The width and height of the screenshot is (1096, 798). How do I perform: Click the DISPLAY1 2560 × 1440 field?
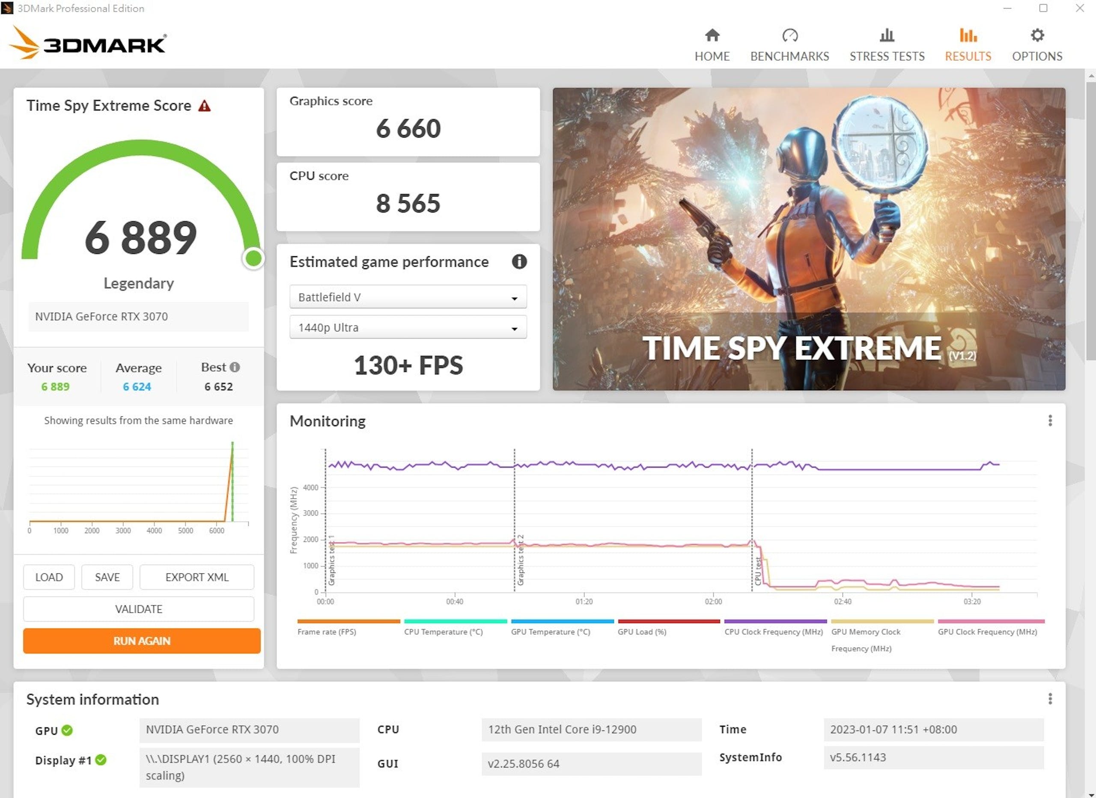click(x=249, y=767)
